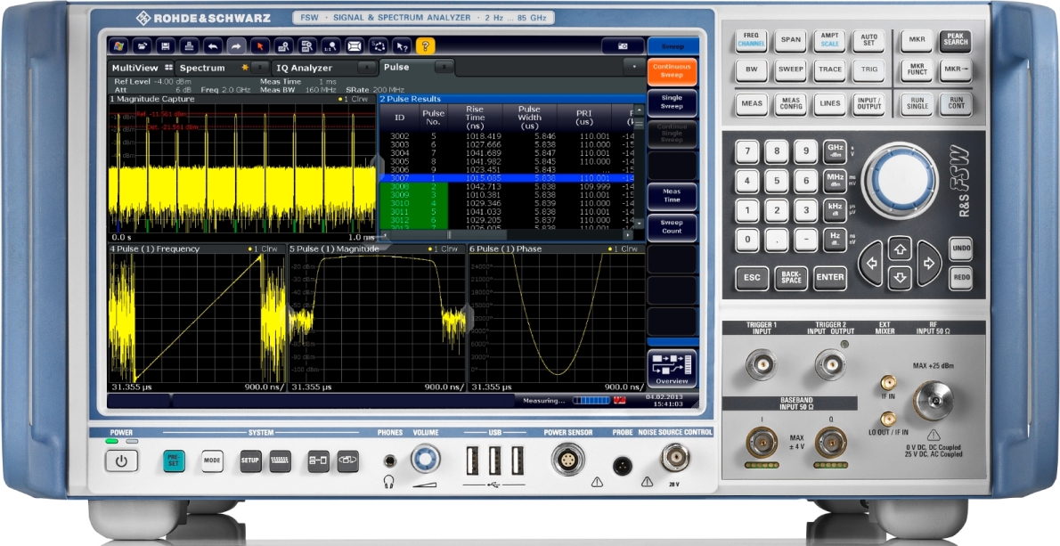Switch to Single Sweep mode
Image resolution: width=1060 pixels, height=546 pixels.
pos(673,102)
